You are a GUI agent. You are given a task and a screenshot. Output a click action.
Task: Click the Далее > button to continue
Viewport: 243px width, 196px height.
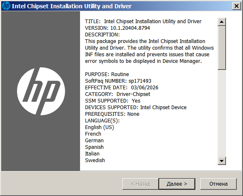tap(177, 184)
